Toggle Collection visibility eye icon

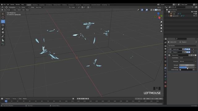pos(194,12)
